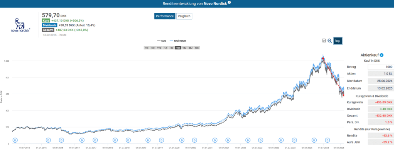The width and height of the screenshot is (395, 150).
Task: Select the 1J time range
Action: (165, 48)
